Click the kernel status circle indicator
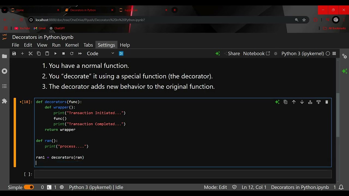Screen dimensions: 349x196 [328, 54]
